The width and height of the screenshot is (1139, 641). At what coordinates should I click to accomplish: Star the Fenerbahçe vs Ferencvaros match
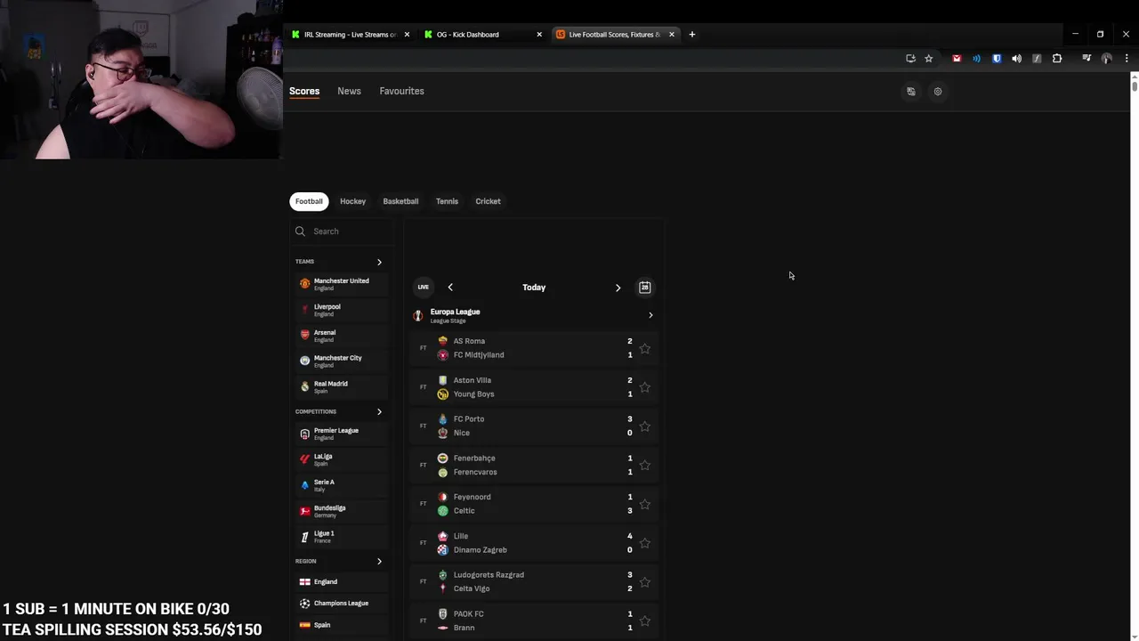645,465
